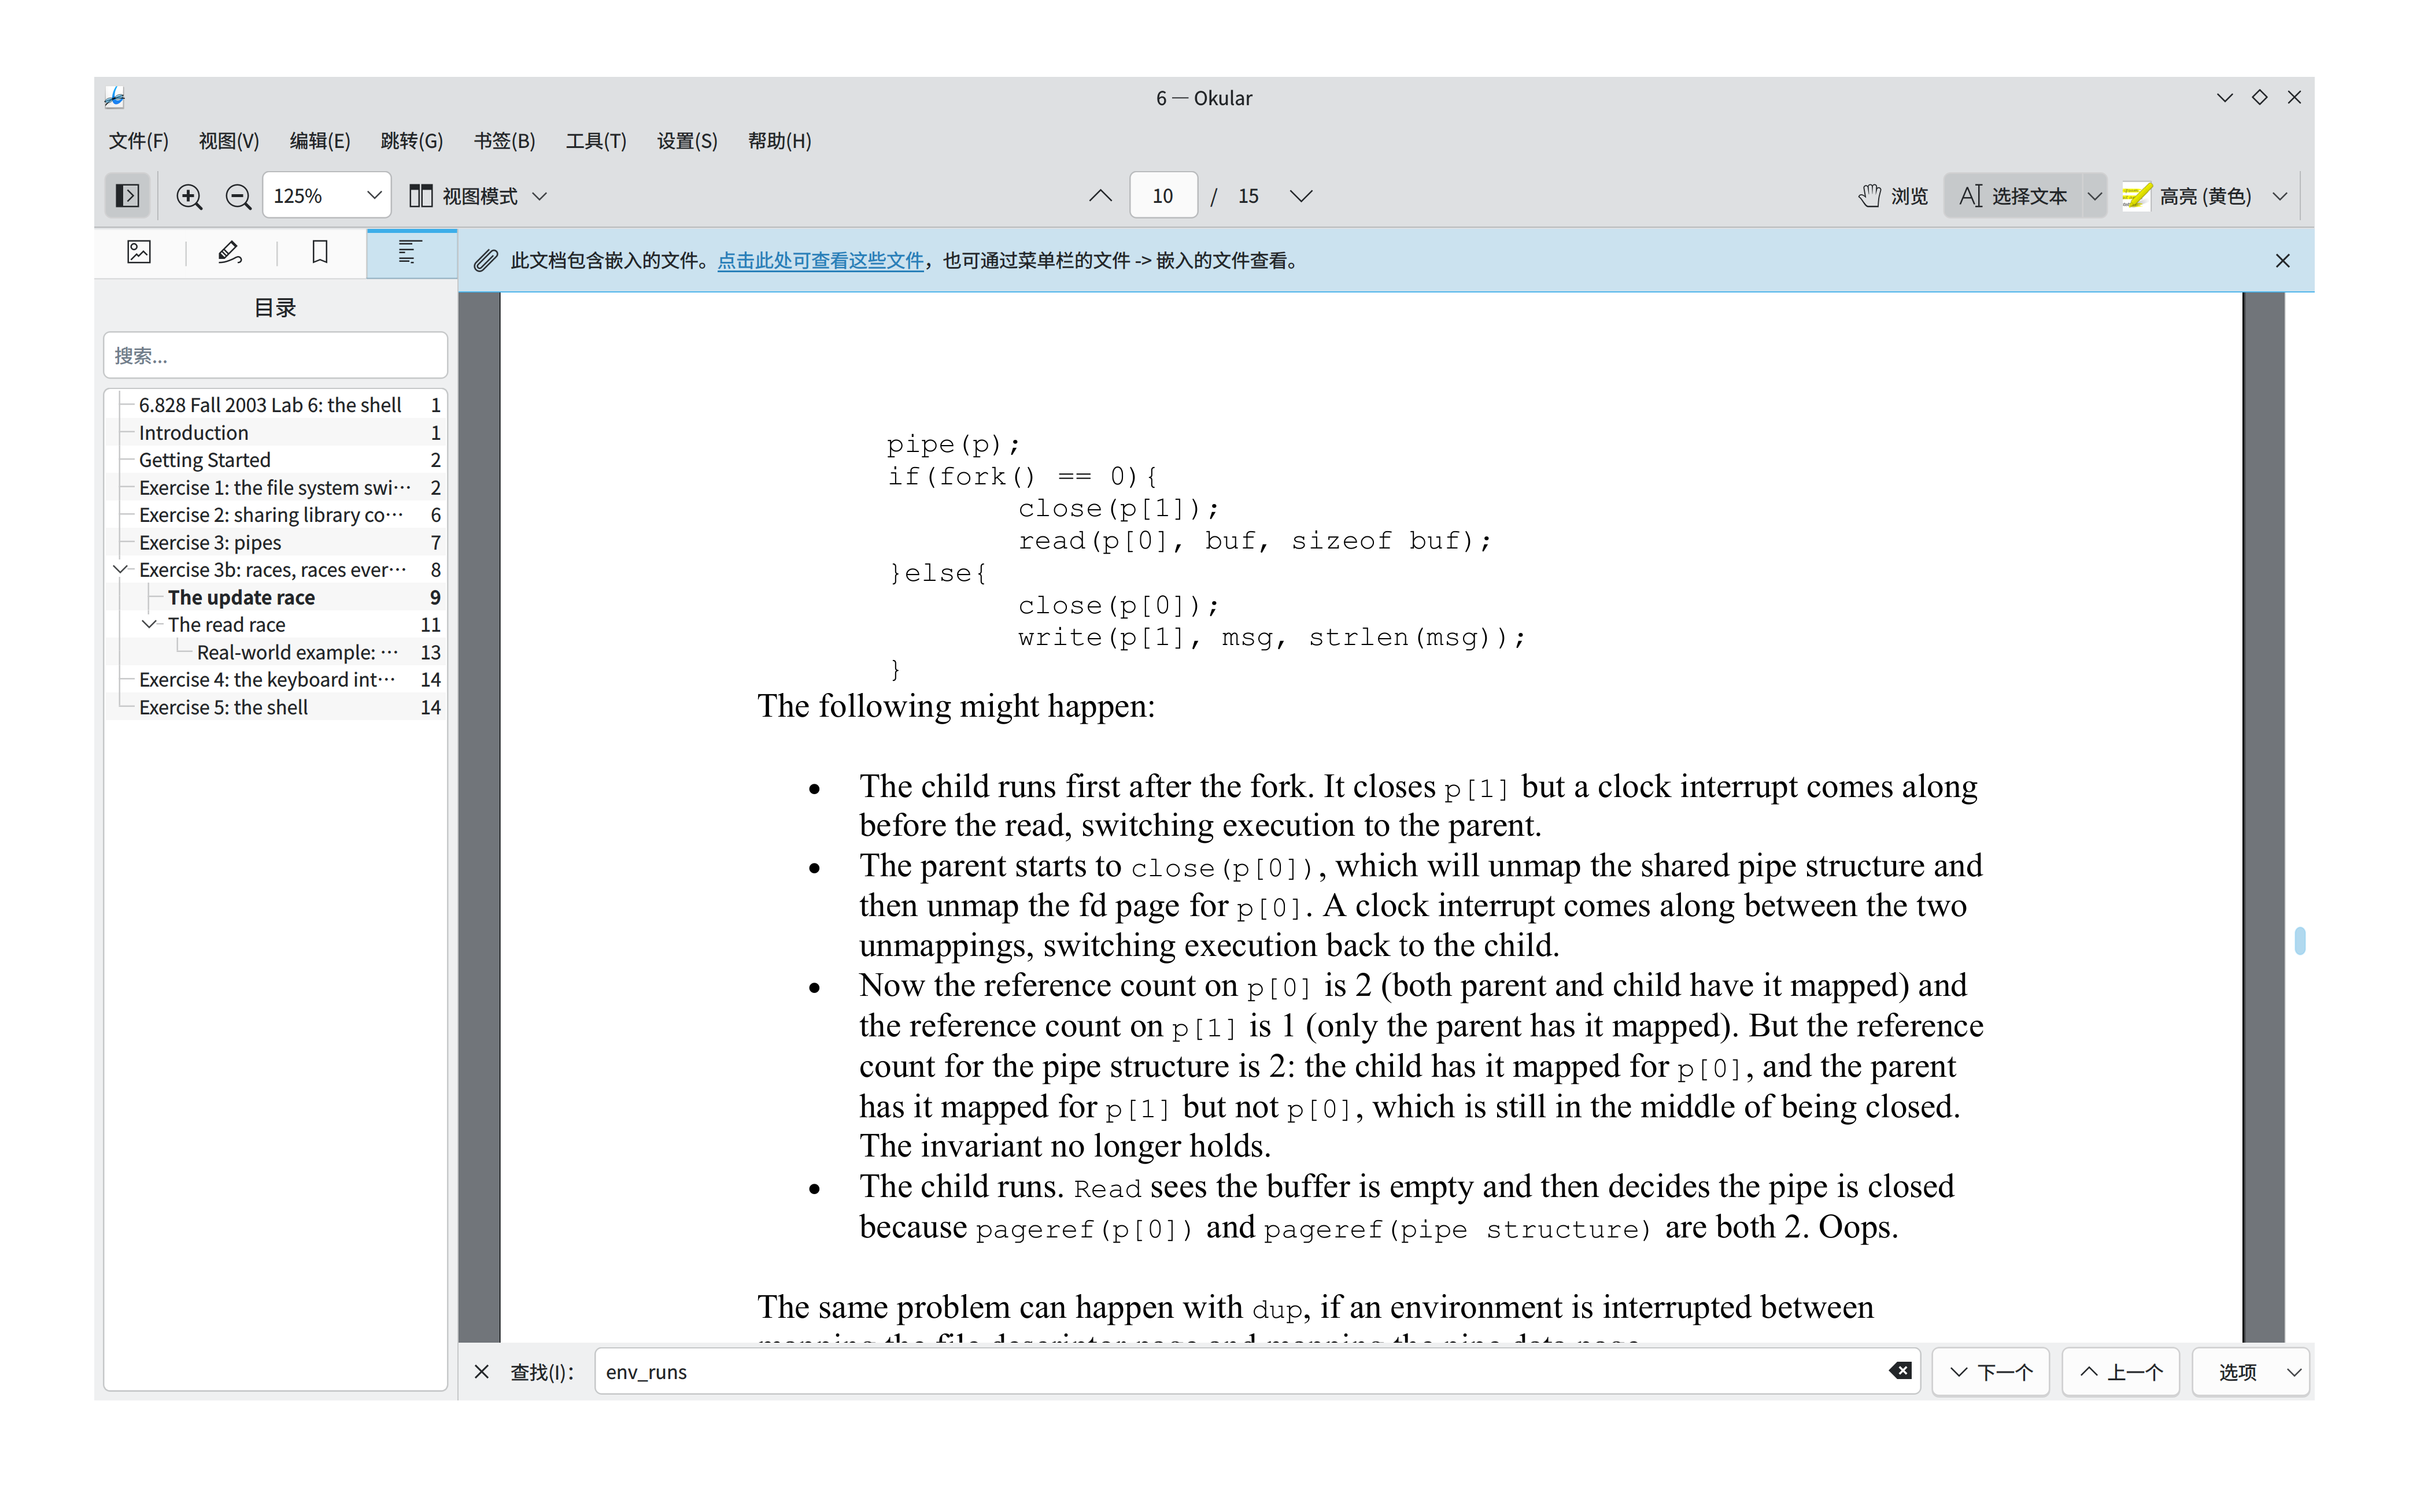
Task: Collapse Exercise 3b tree entry
Action: 121,569
